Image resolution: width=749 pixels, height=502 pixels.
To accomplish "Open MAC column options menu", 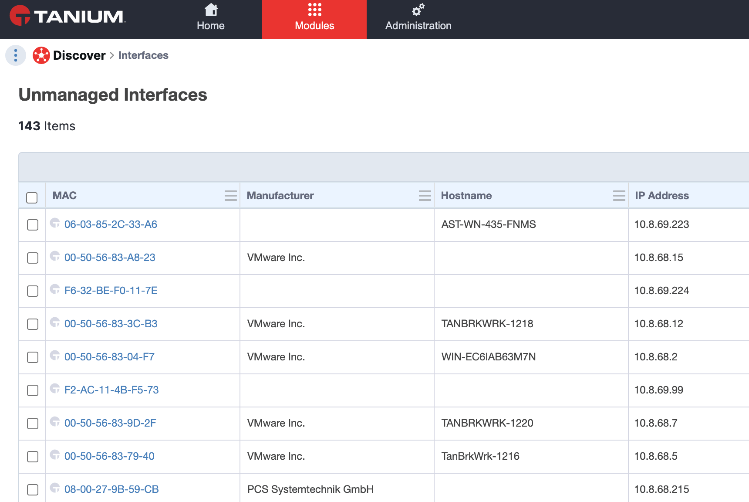I will [x=231, y=196].
